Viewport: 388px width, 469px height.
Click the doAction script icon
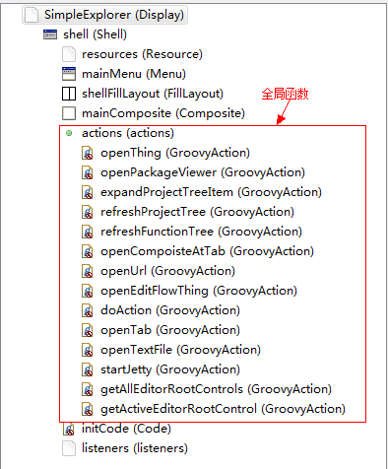coord(88,310)
